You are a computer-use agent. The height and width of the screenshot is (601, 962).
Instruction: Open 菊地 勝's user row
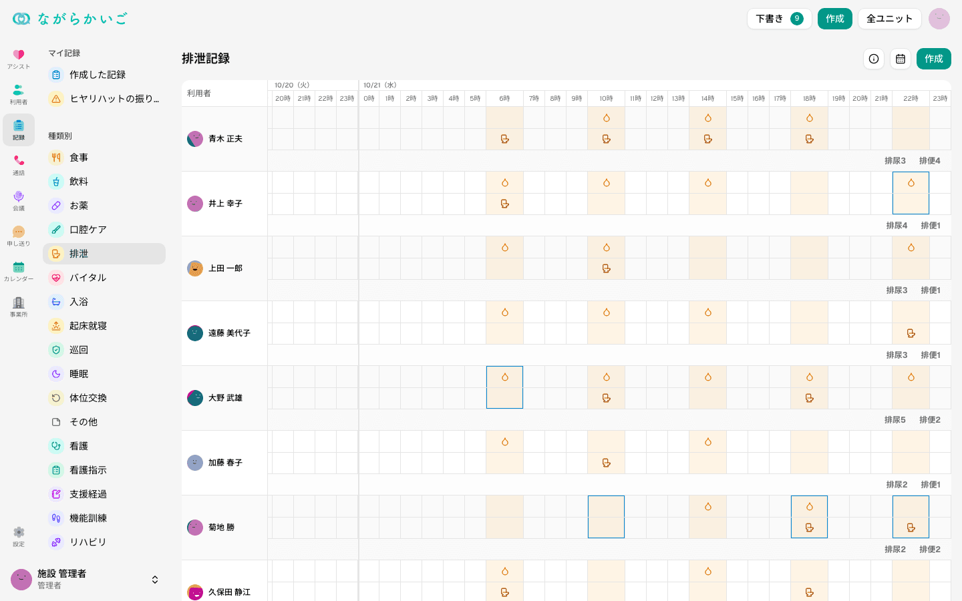(x=224, y=528)
